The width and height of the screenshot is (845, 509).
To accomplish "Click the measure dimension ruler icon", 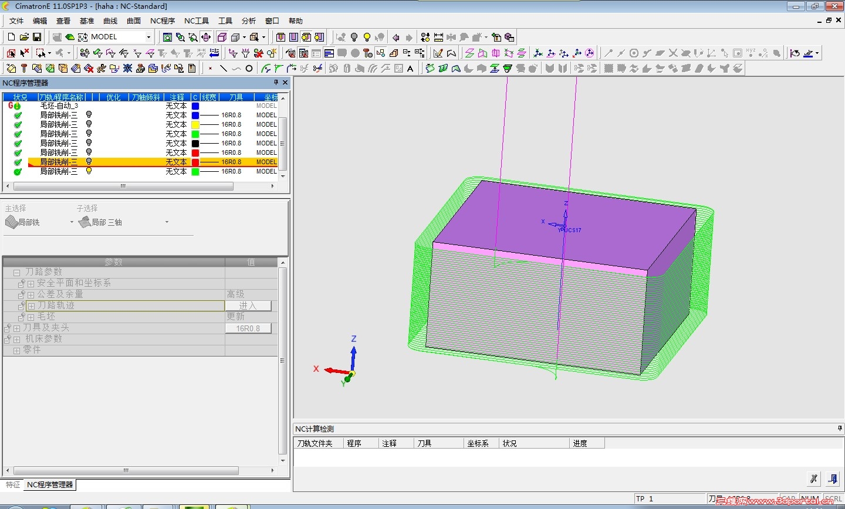I will [x=438, y=37].
